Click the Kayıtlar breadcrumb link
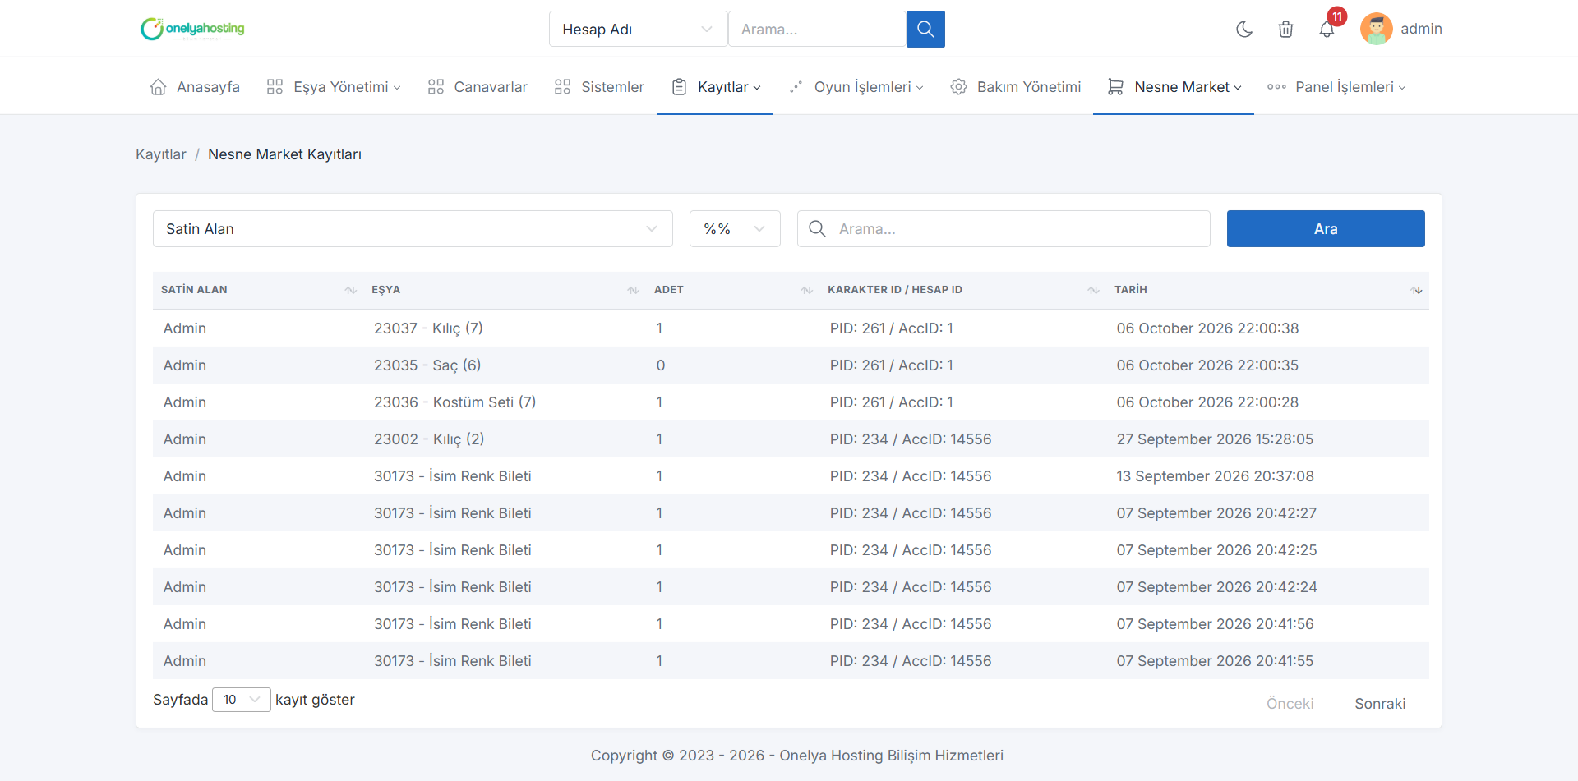This screenshot has height=781, width=1578. pyautogui.click(x=161, y=154)
